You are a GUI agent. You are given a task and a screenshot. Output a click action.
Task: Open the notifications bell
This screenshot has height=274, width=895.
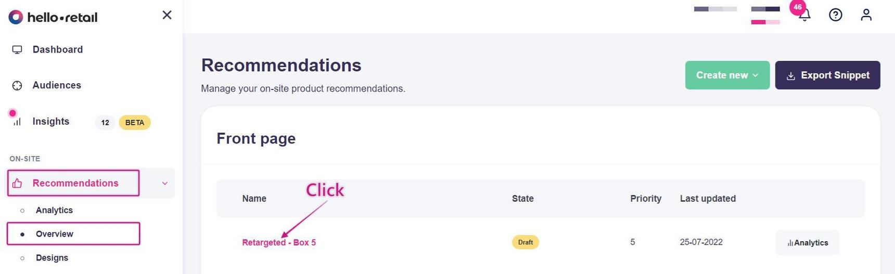pyautogui.click(x=804, y=15)
